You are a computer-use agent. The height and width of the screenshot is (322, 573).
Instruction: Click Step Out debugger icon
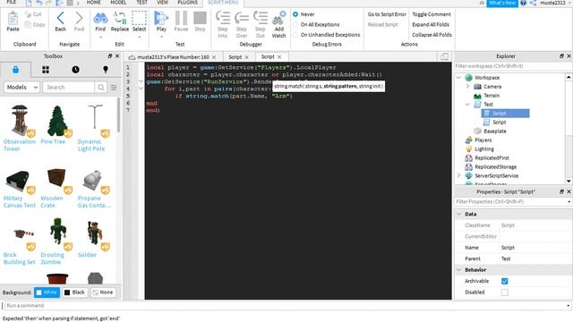(x=261, y=18)
